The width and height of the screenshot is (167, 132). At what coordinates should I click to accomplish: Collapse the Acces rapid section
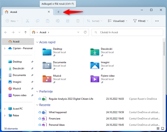click(37, 42)
